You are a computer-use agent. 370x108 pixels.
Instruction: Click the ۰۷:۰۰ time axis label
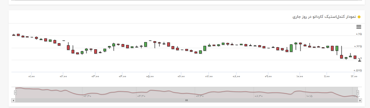(x=209, y=76)
